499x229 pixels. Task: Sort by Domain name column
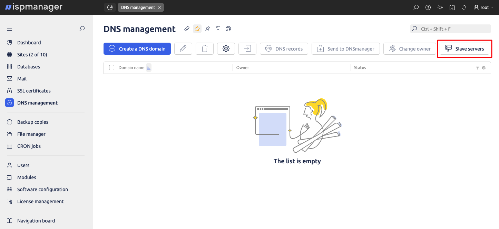tap(131, 68)
